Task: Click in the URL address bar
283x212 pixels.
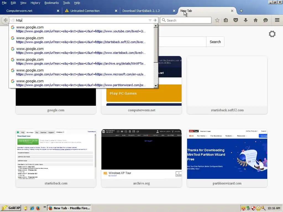Action: click(x=81, y=20)
